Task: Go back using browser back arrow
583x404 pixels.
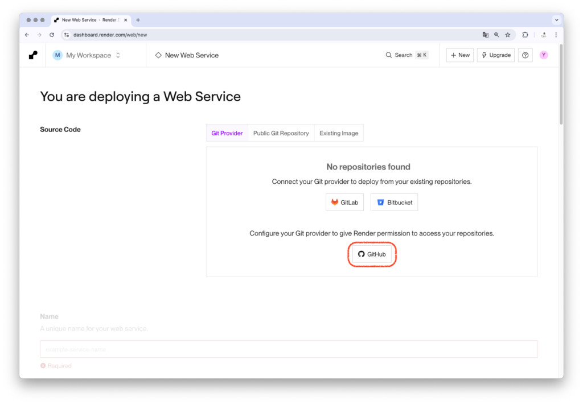Action: coord(27,35)
